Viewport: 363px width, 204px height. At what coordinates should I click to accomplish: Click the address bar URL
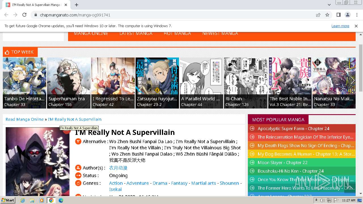(75, 15)
